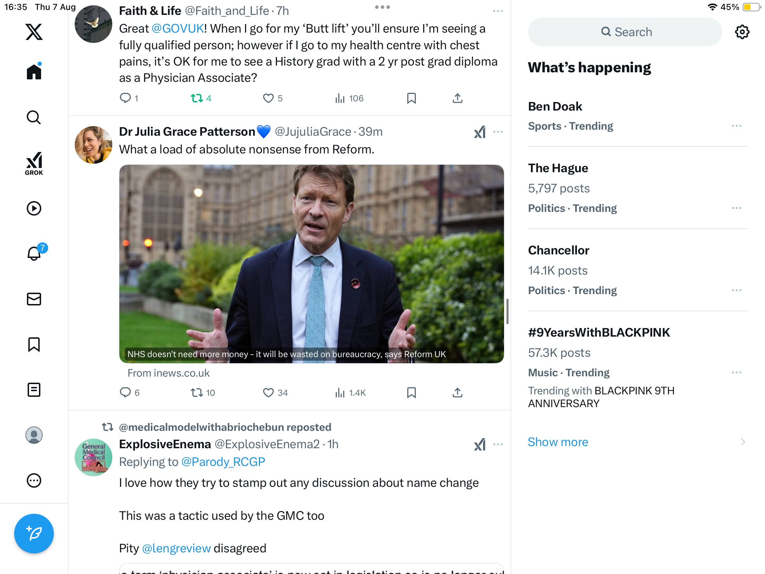The width and height of the screenshot is (765, 574).
Task: Share the Faith & Life post
Action: (457, 98)
